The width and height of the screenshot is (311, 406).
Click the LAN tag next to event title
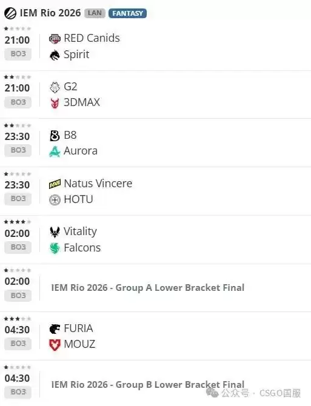coord(95,13)
